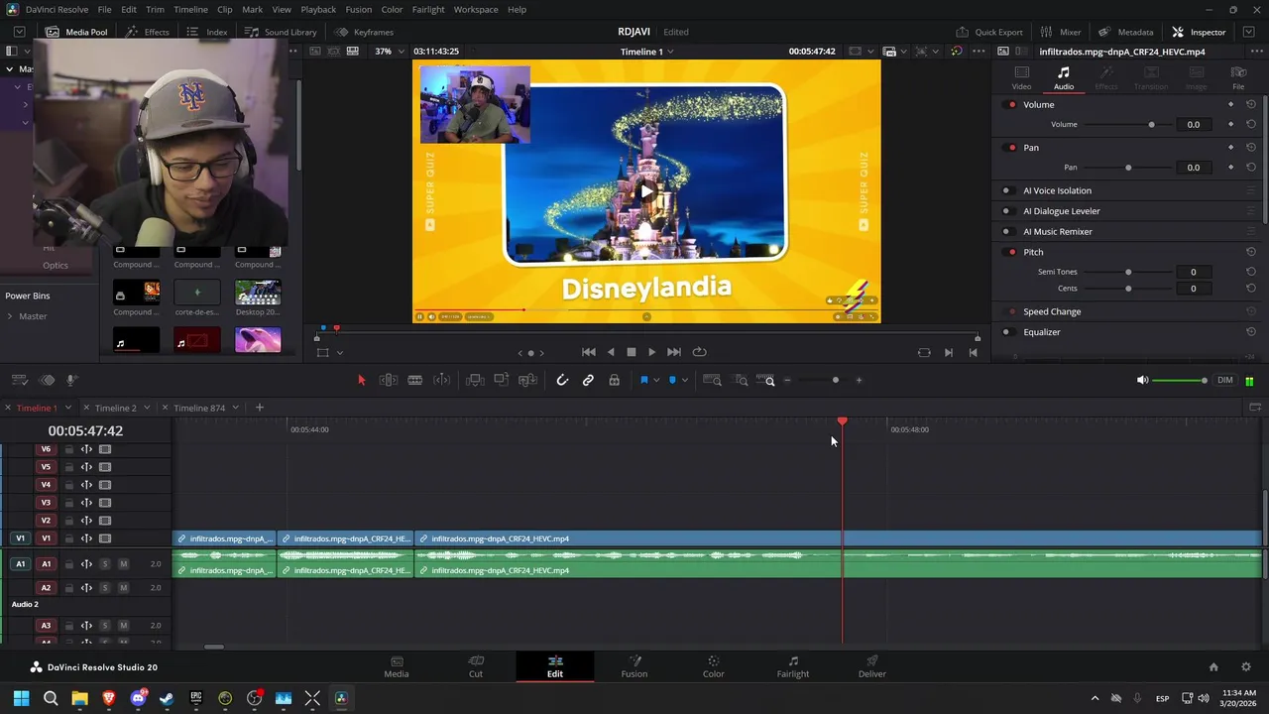
Task: Add a blue marker
Action: tap(672, 380)
